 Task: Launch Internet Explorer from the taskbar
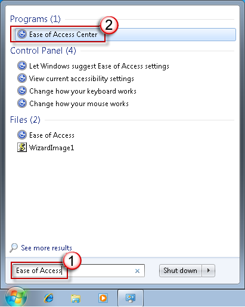pyautogui.click(x=49, y=298)
